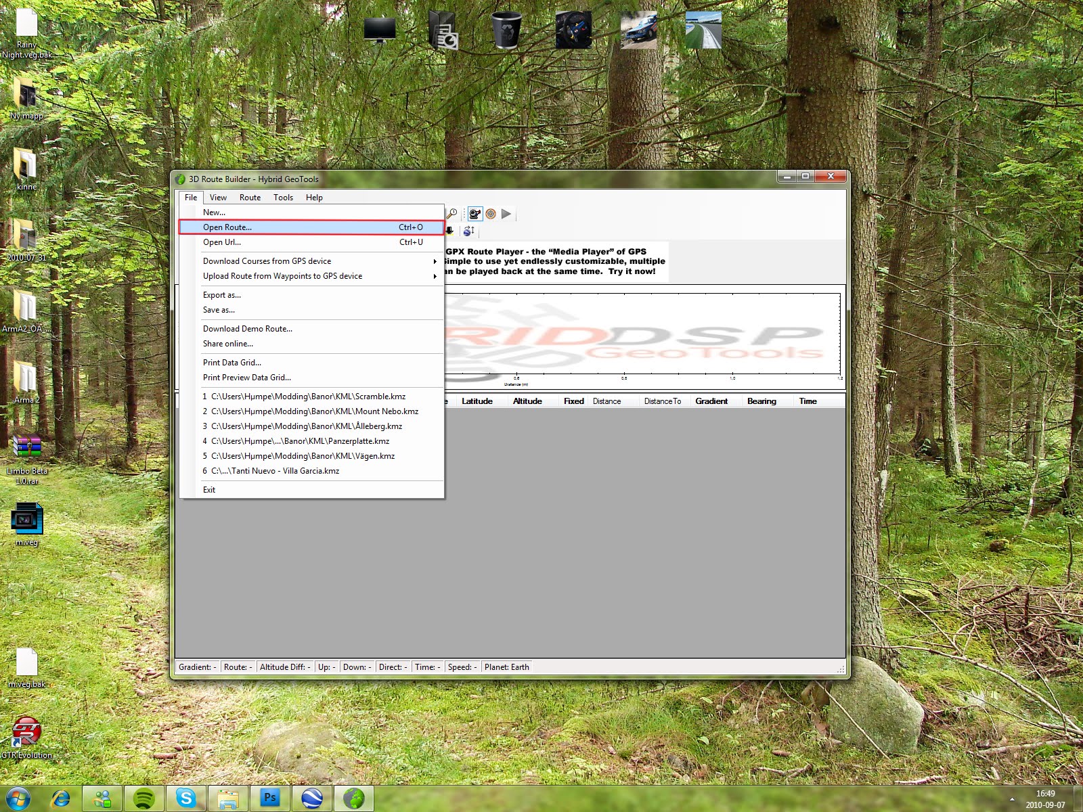The image size is (1083, 812).
Task: Select the m.veg.bak desktop file
Action: click(x=26, y=667)
